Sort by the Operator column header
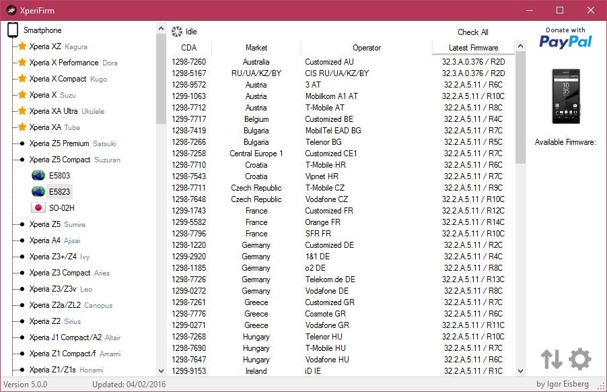This screenshot has width=607, height=392. click(367, 48)
